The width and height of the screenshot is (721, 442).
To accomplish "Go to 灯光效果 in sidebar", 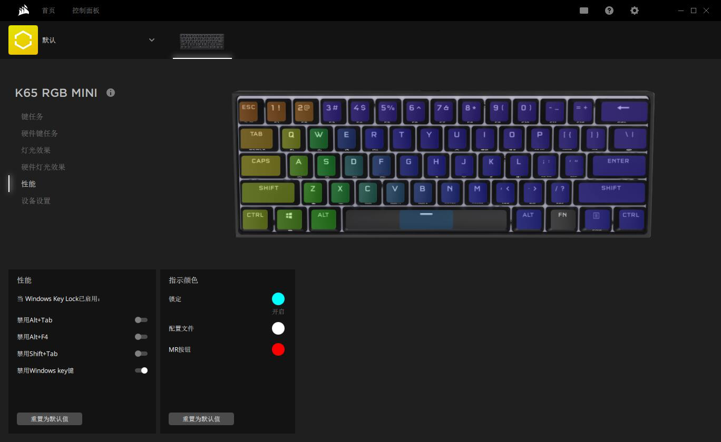I will click(x=36, y=150).
